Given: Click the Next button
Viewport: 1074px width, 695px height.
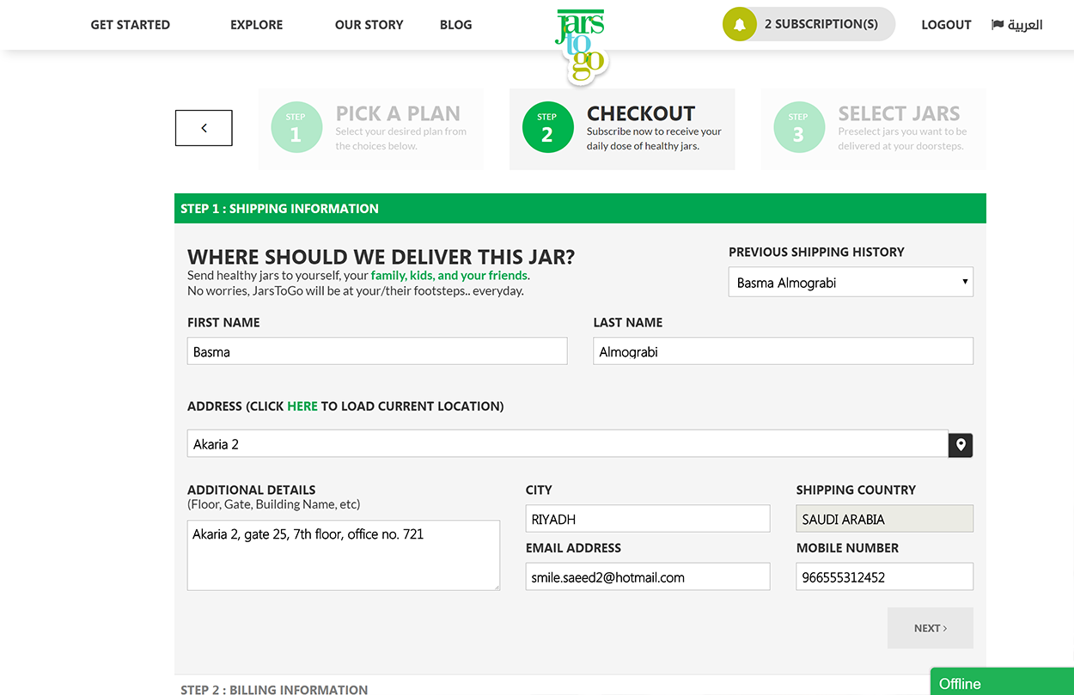Looking at the screenshot, I should (931, 628).
